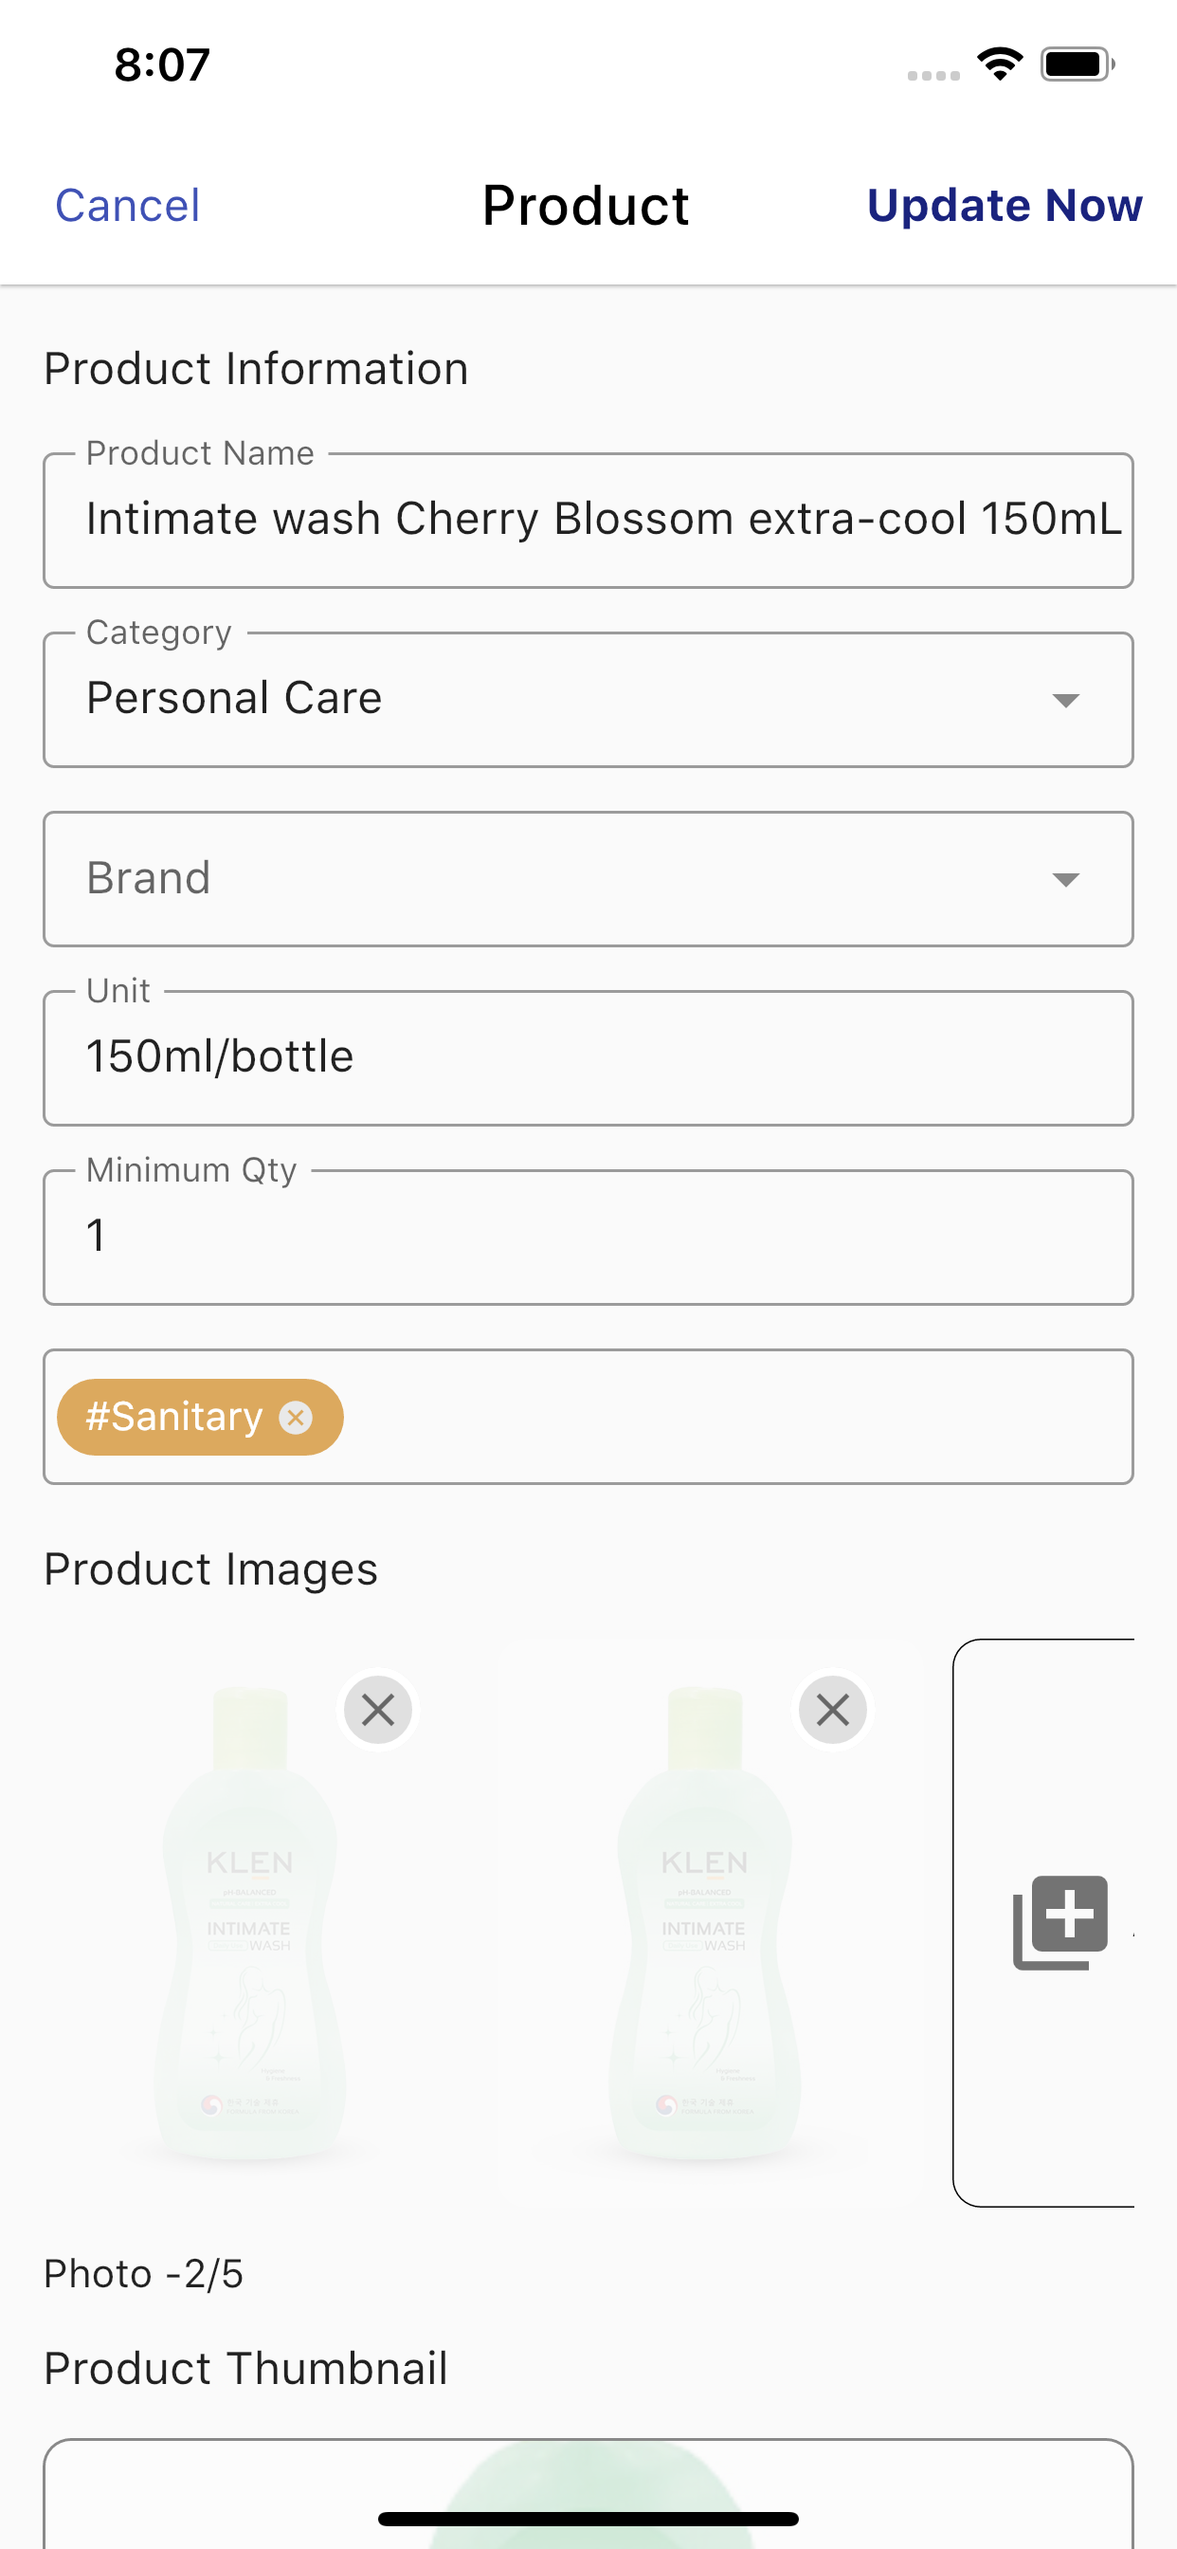Expand the Category dropdown arrow
The image size is (1177, 2549).
pyautogui.click(x=1065, y=700)
